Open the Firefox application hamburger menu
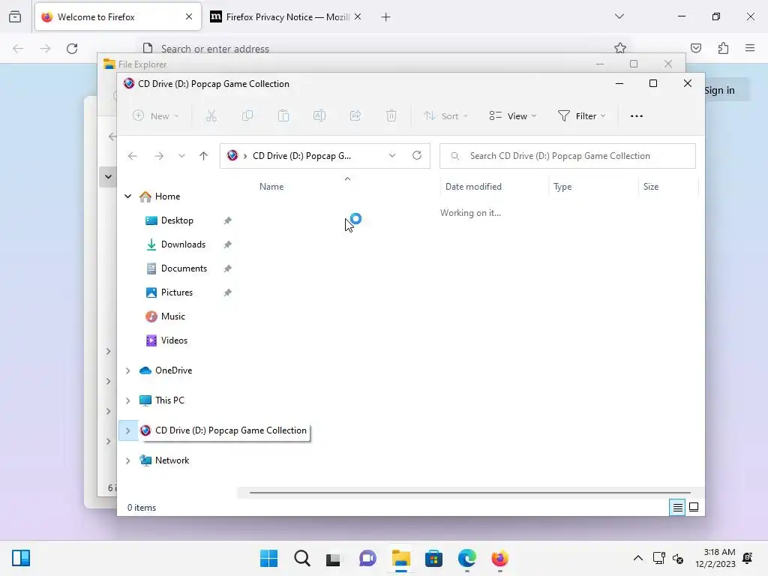768x576 pixels. [750, 48]
